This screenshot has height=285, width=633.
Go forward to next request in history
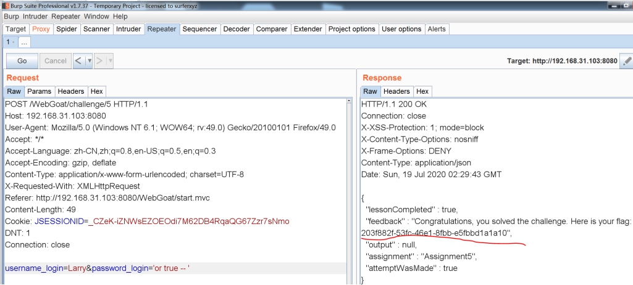click(x=99, y=61)
